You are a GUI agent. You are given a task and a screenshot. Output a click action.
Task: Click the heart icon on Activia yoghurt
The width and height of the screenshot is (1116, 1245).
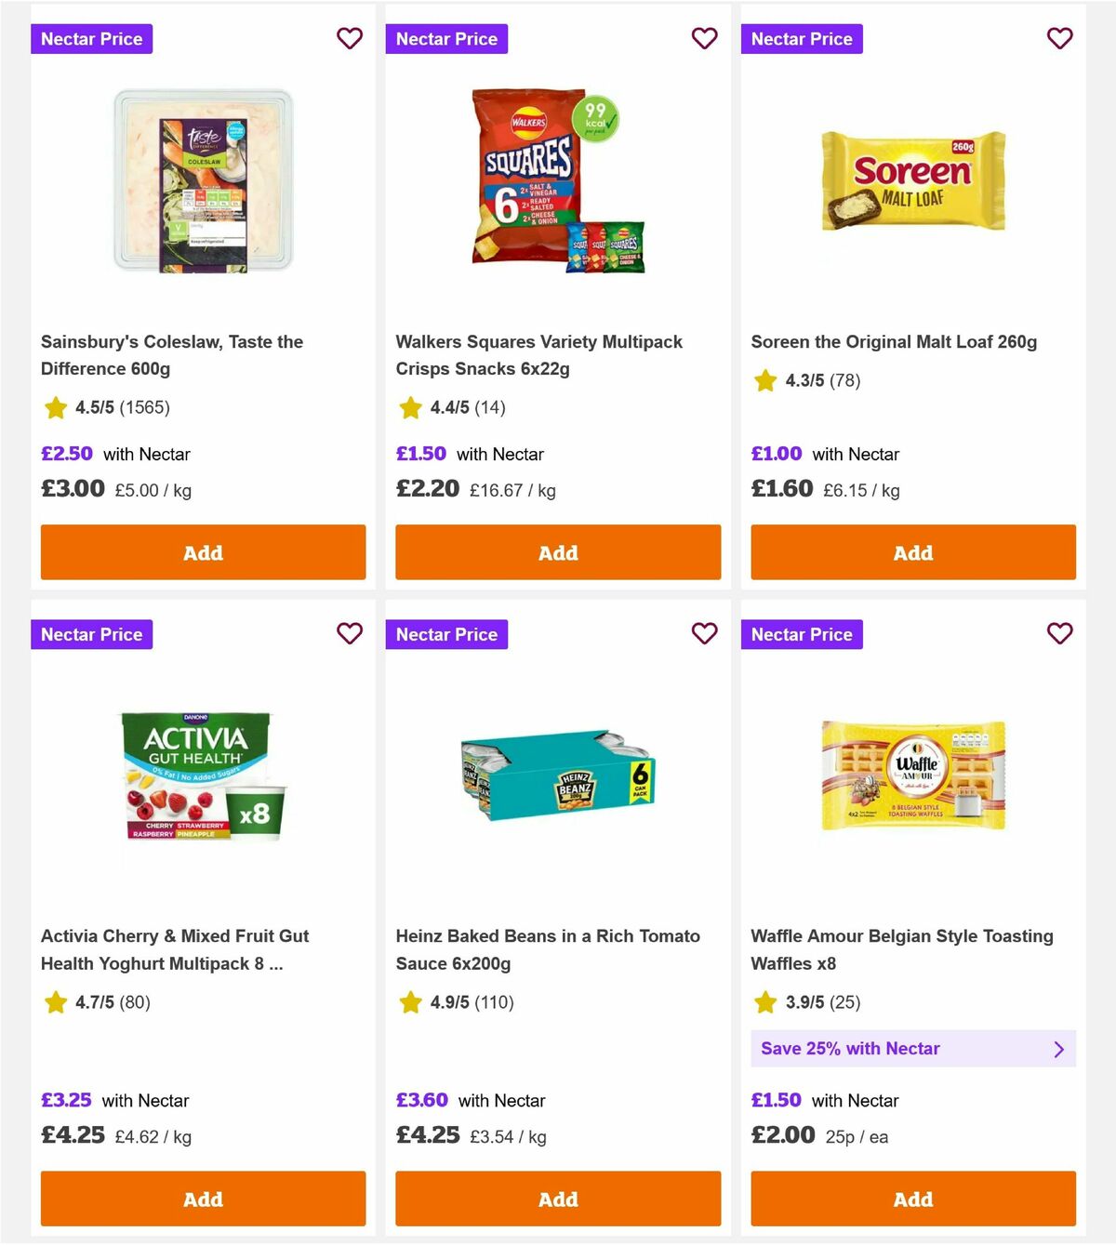[x=350, y=634]
